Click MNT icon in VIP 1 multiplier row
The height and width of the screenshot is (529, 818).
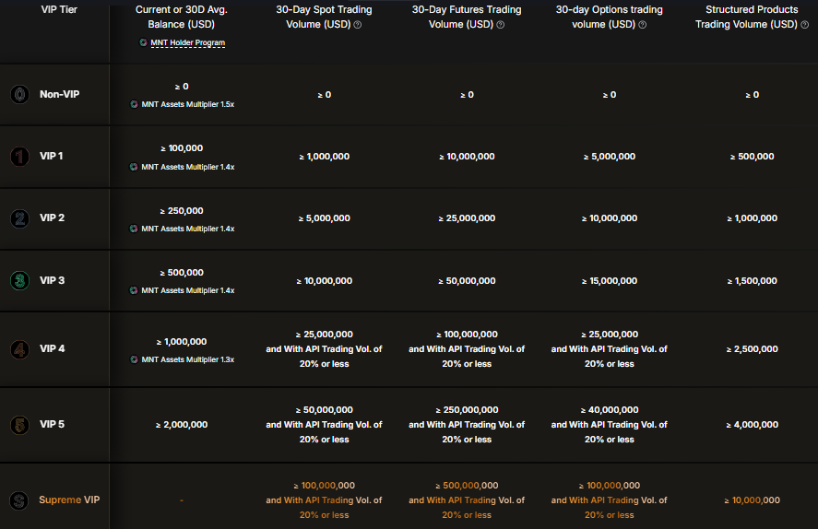click(134, 167)
